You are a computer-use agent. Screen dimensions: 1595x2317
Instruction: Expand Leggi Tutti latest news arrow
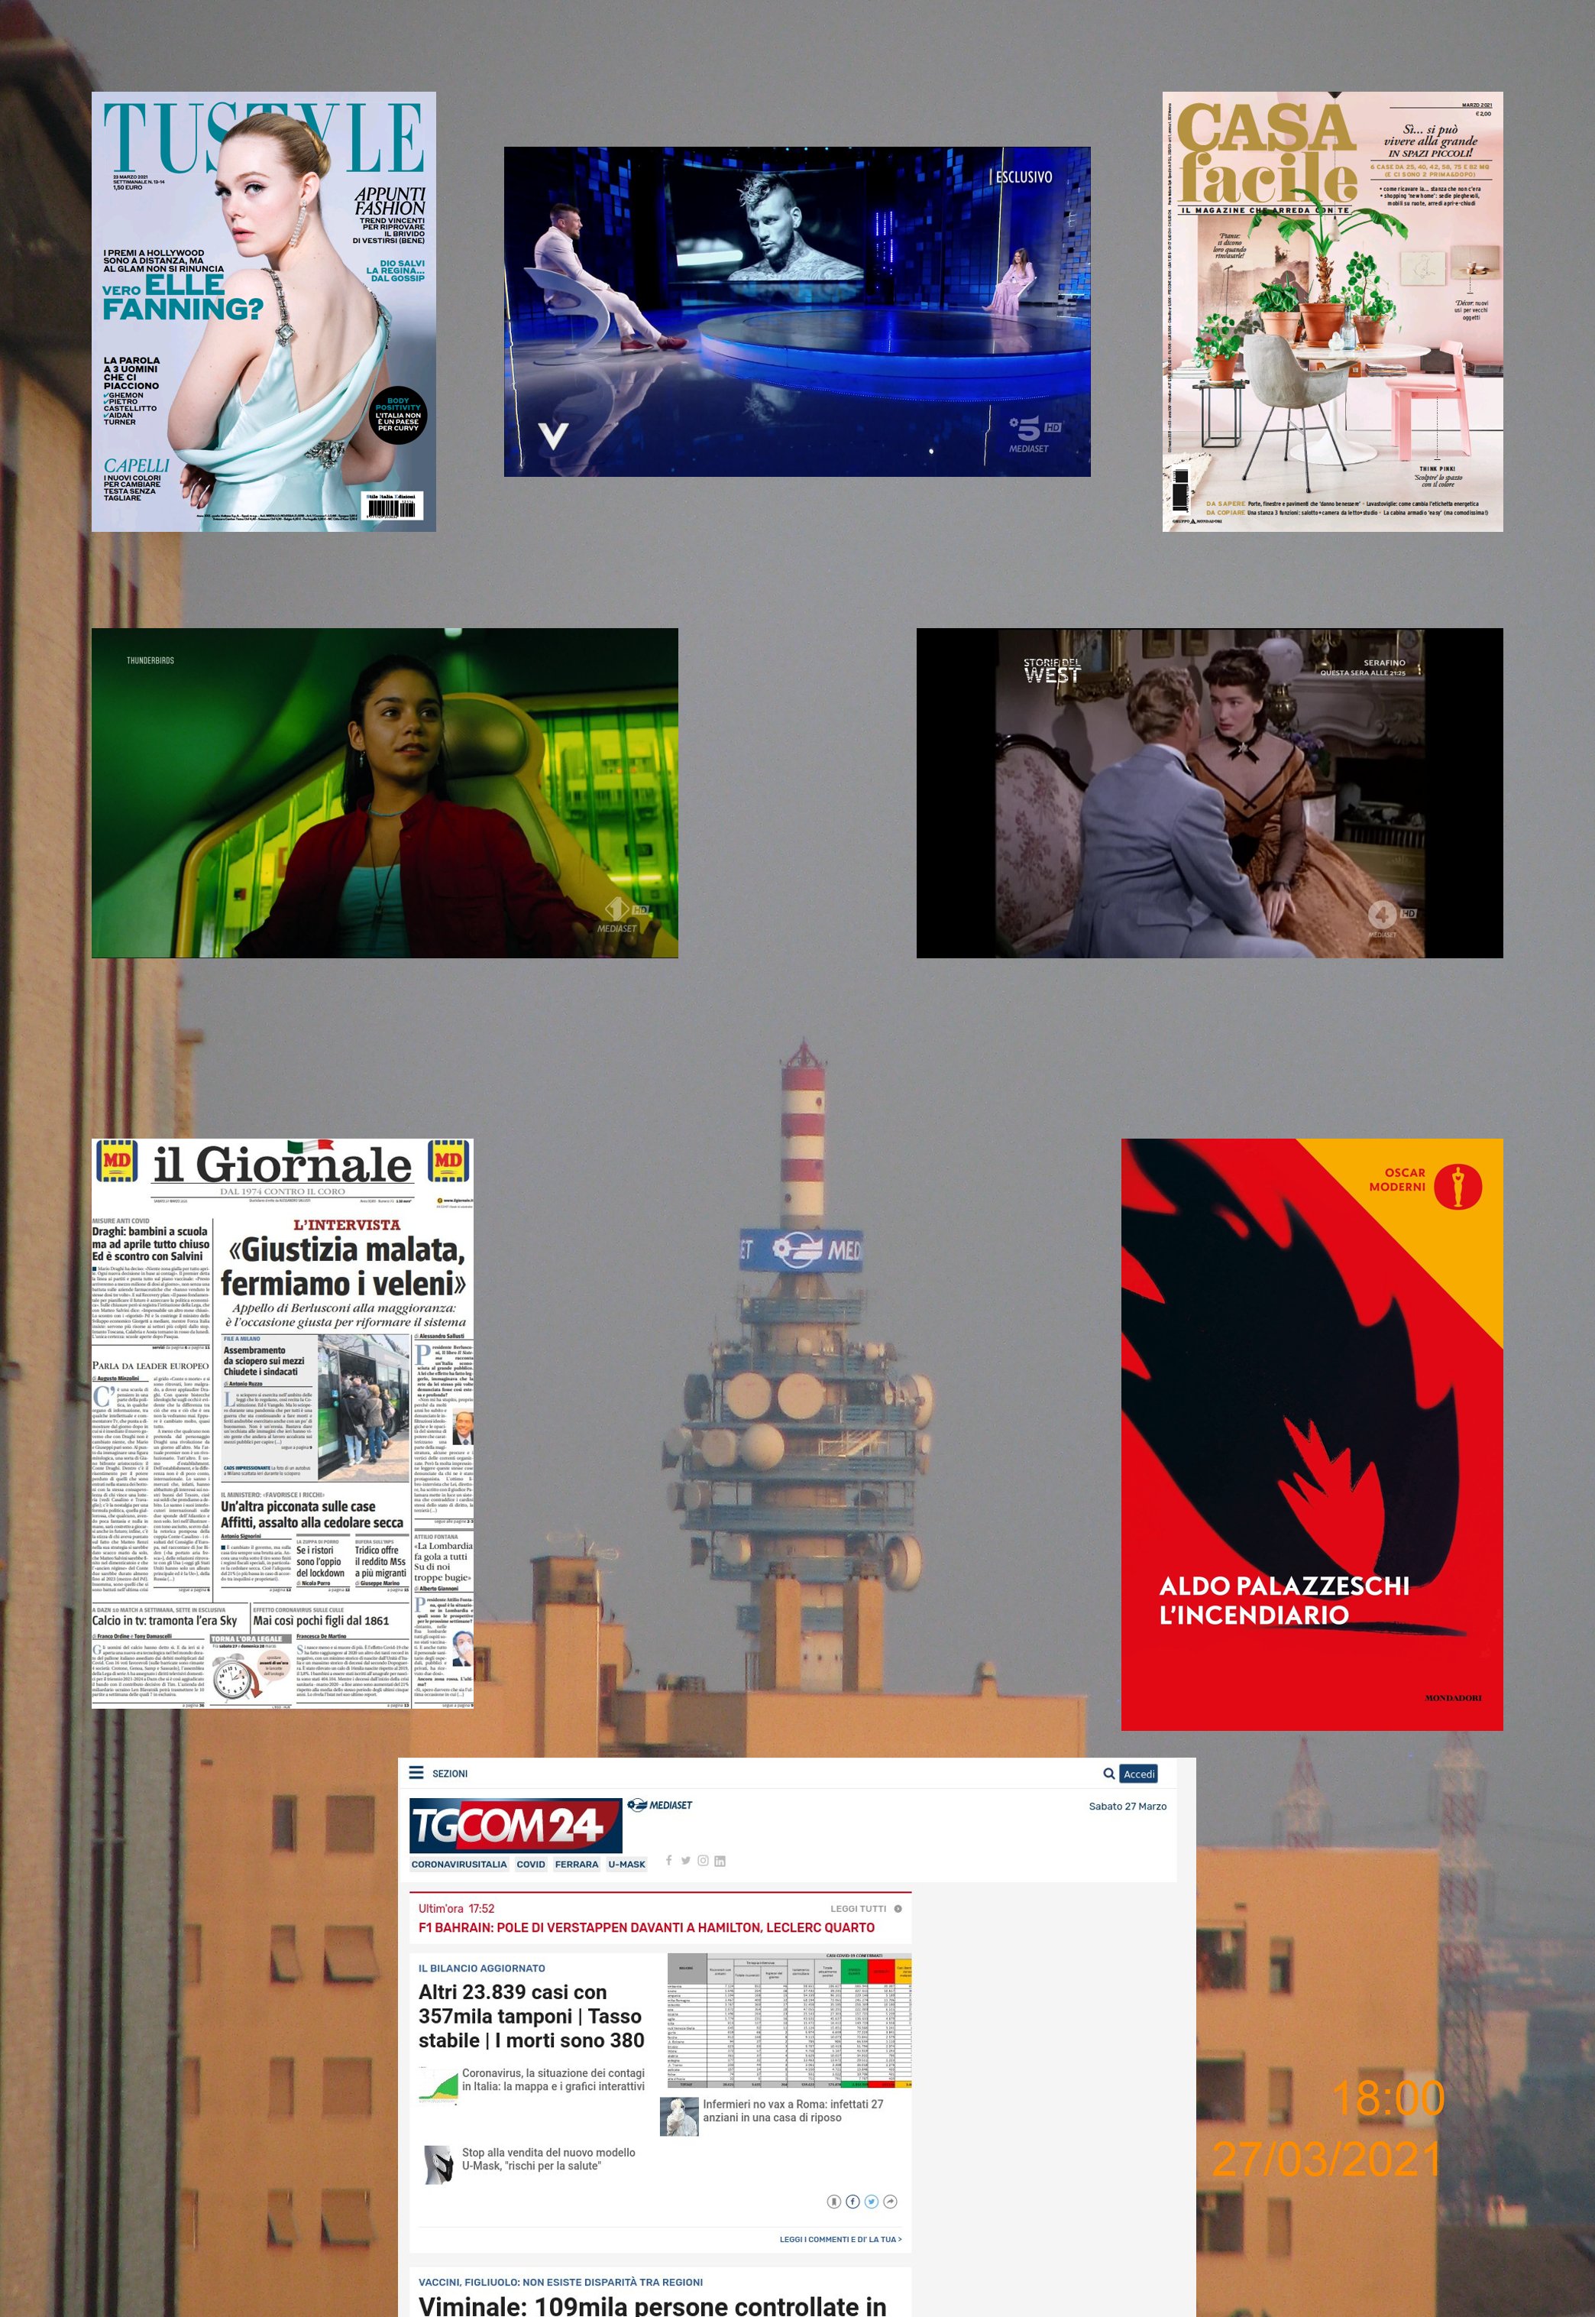coord(898,1908)
